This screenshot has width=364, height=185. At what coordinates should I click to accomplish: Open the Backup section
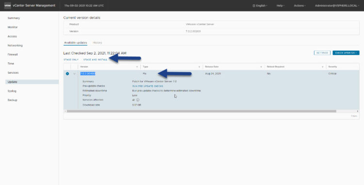(x=12, y=100)
